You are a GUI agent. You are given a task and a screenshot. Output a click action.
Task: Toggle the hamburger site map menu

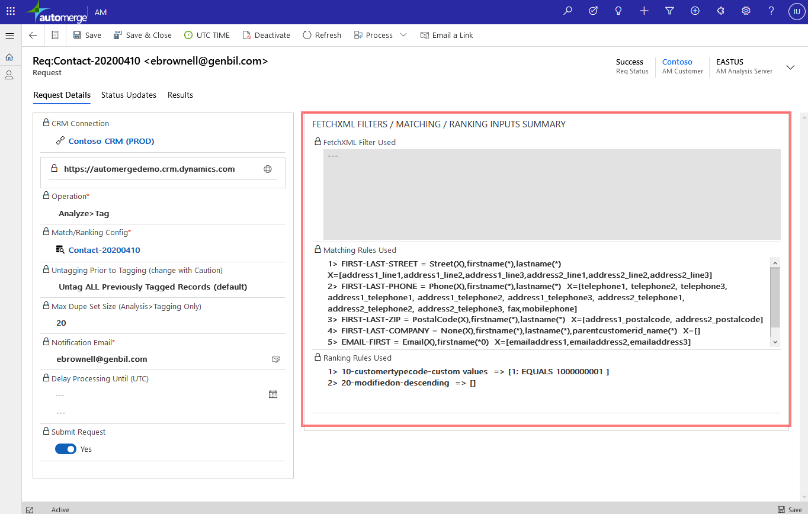pyautogui.click(x=9, y=36)
